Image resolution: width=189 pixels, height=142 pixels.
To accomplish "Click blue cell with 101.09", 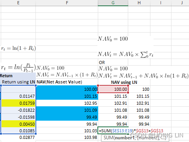I will pos(67,110).
